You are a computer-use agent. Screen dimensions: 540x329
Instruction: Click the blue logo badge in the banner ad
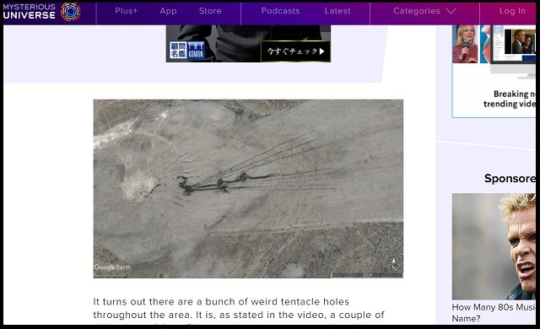(187, 50)
